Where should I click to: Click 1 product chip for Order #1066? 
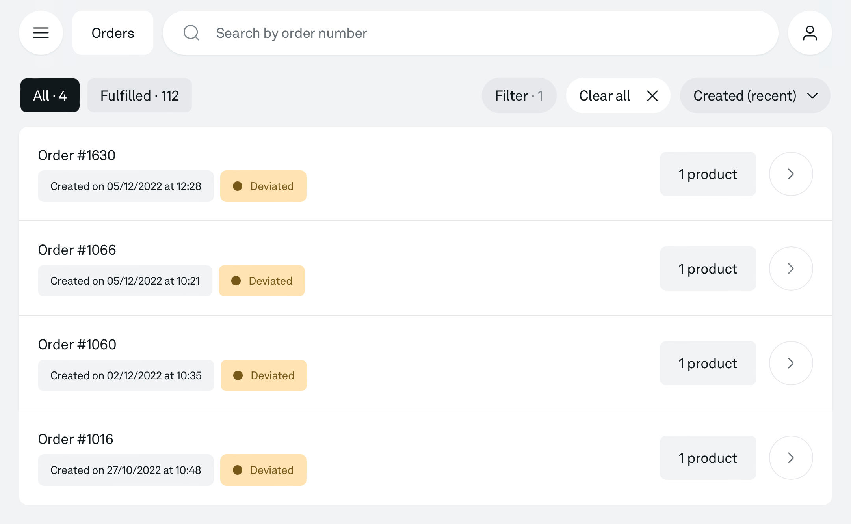coord(708,269)
